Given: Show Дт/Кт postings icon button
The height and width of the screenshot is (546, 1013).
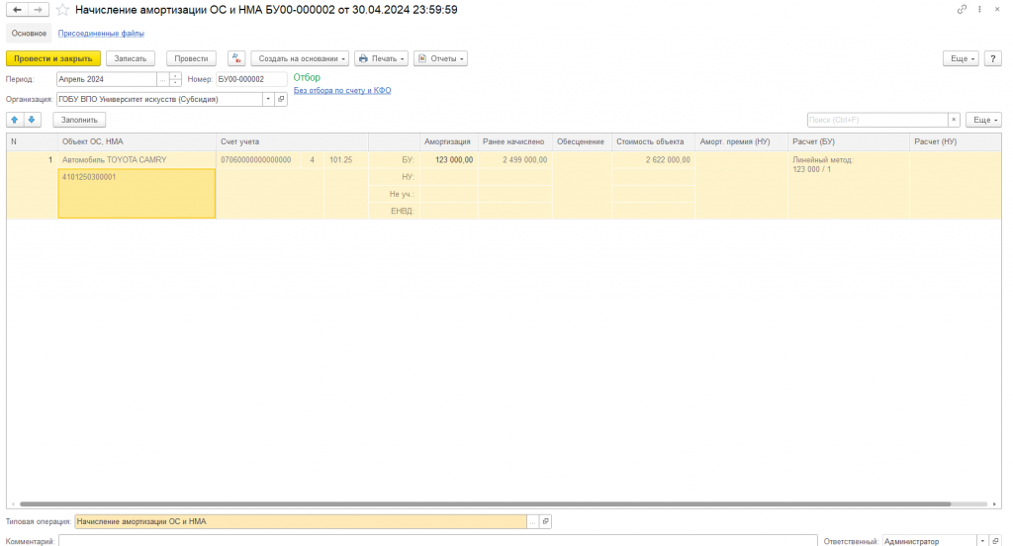Looking at the screenshot, I should click(236, 58).
